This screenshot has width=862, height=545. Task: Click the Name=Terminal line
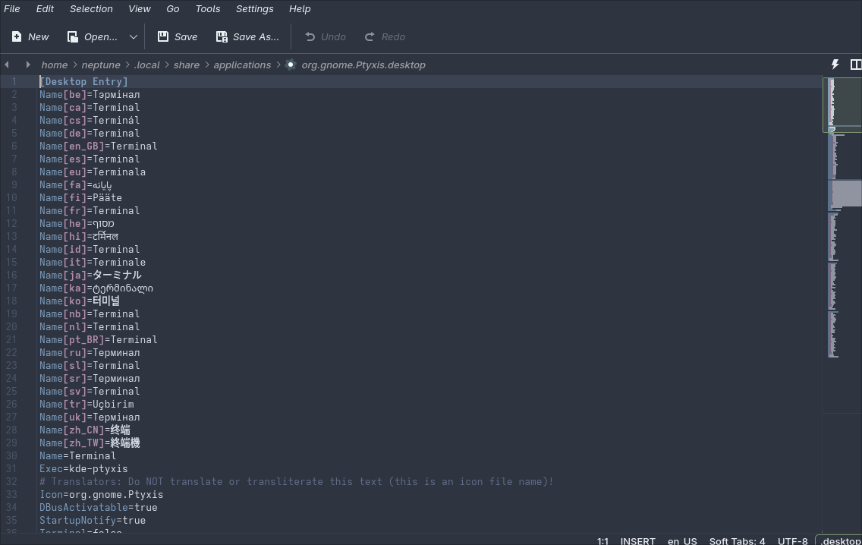tap(77, 456)
